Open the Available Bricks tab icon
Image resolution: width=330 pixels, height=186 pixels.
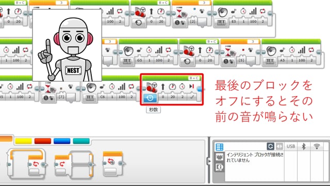219,147
